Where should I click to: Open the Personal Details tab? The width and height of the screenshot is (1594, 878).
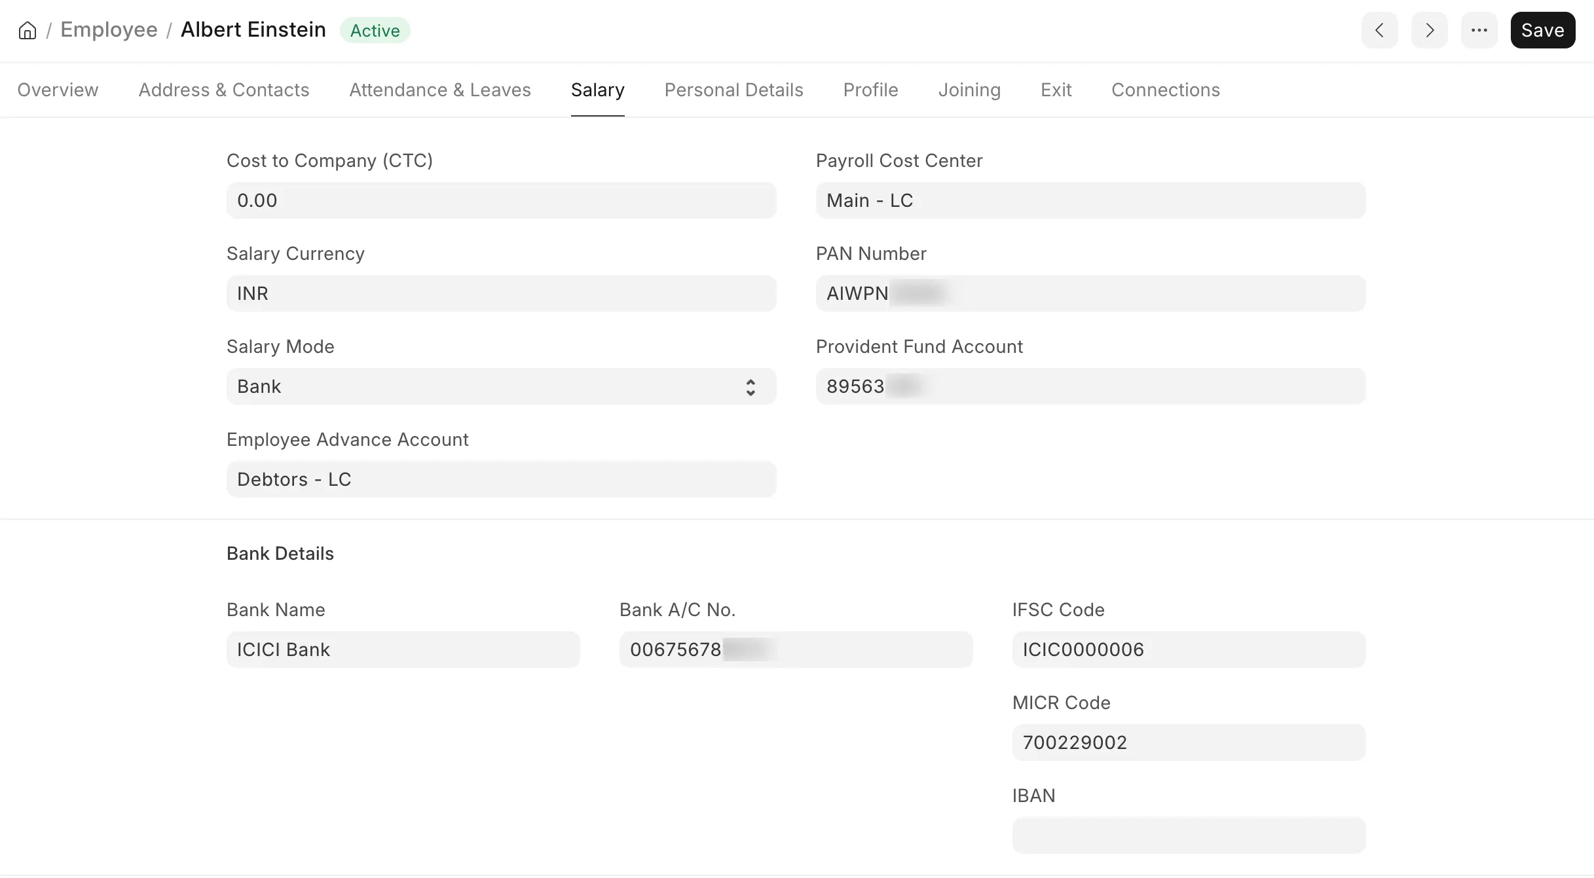coord(733,90)
